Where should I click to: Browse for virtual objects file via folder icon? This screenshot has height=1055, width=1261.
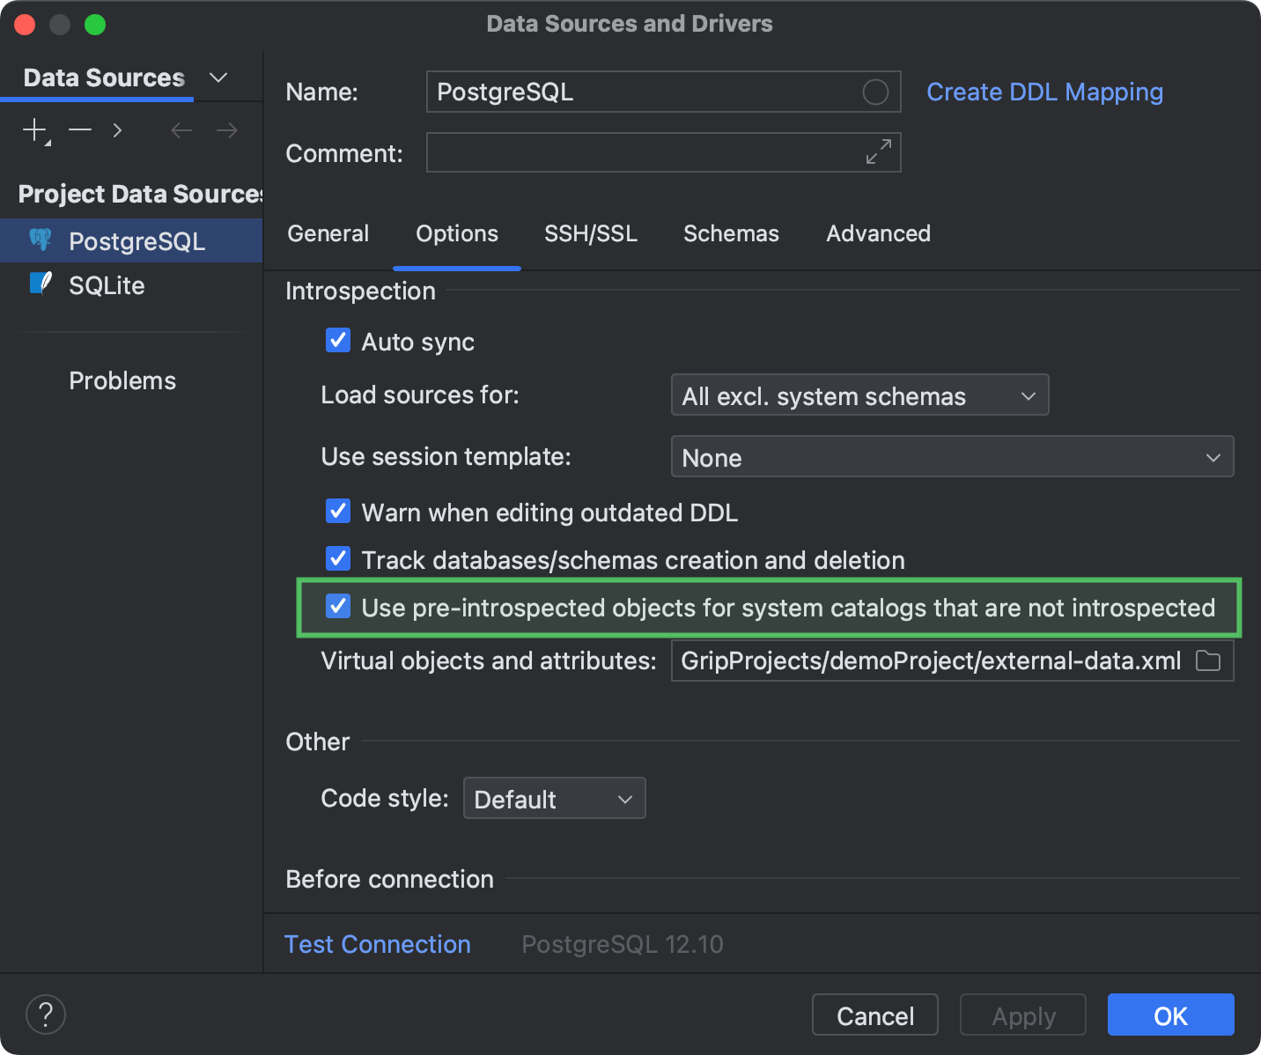tap(1209, 660)
